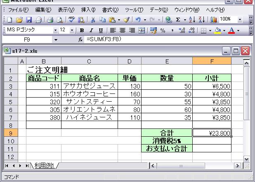Image resolution: width=255 pixels, height=182 pixels.
Task: Open a file with the Open folder icon
Action: coord(19,20)
